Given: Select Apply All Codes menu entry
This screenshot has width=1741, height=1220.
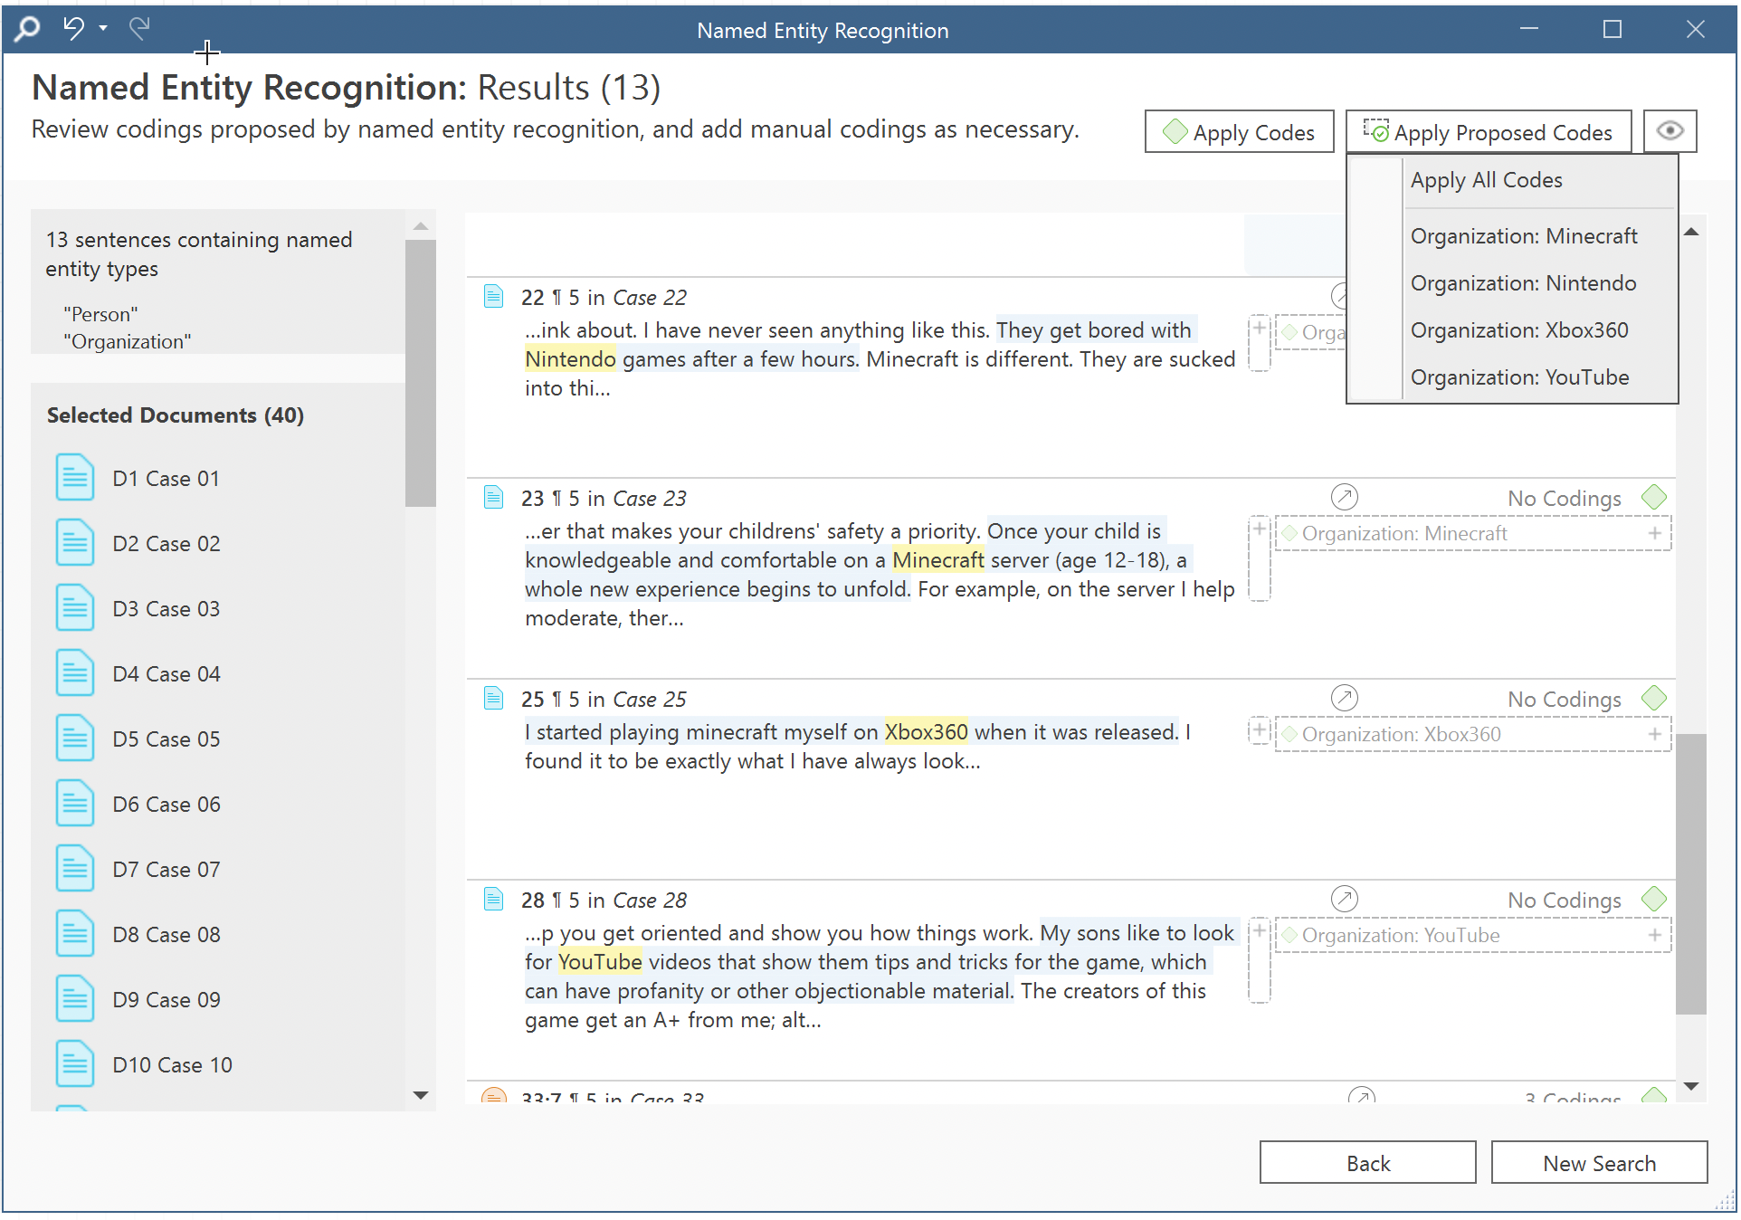Looking at the screenshot, I should (1486, 180).
